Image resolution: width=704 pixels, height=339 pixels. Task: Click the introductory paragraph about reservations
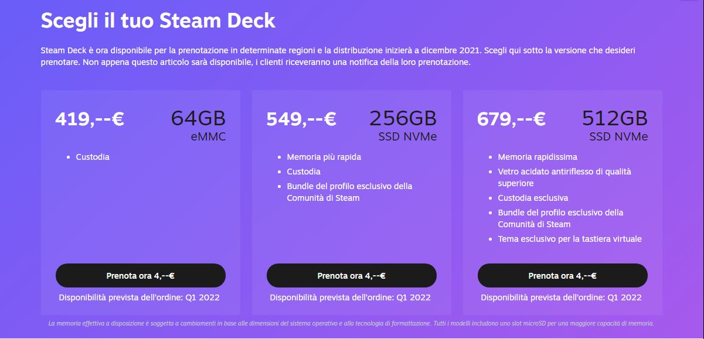coord(338,56)
